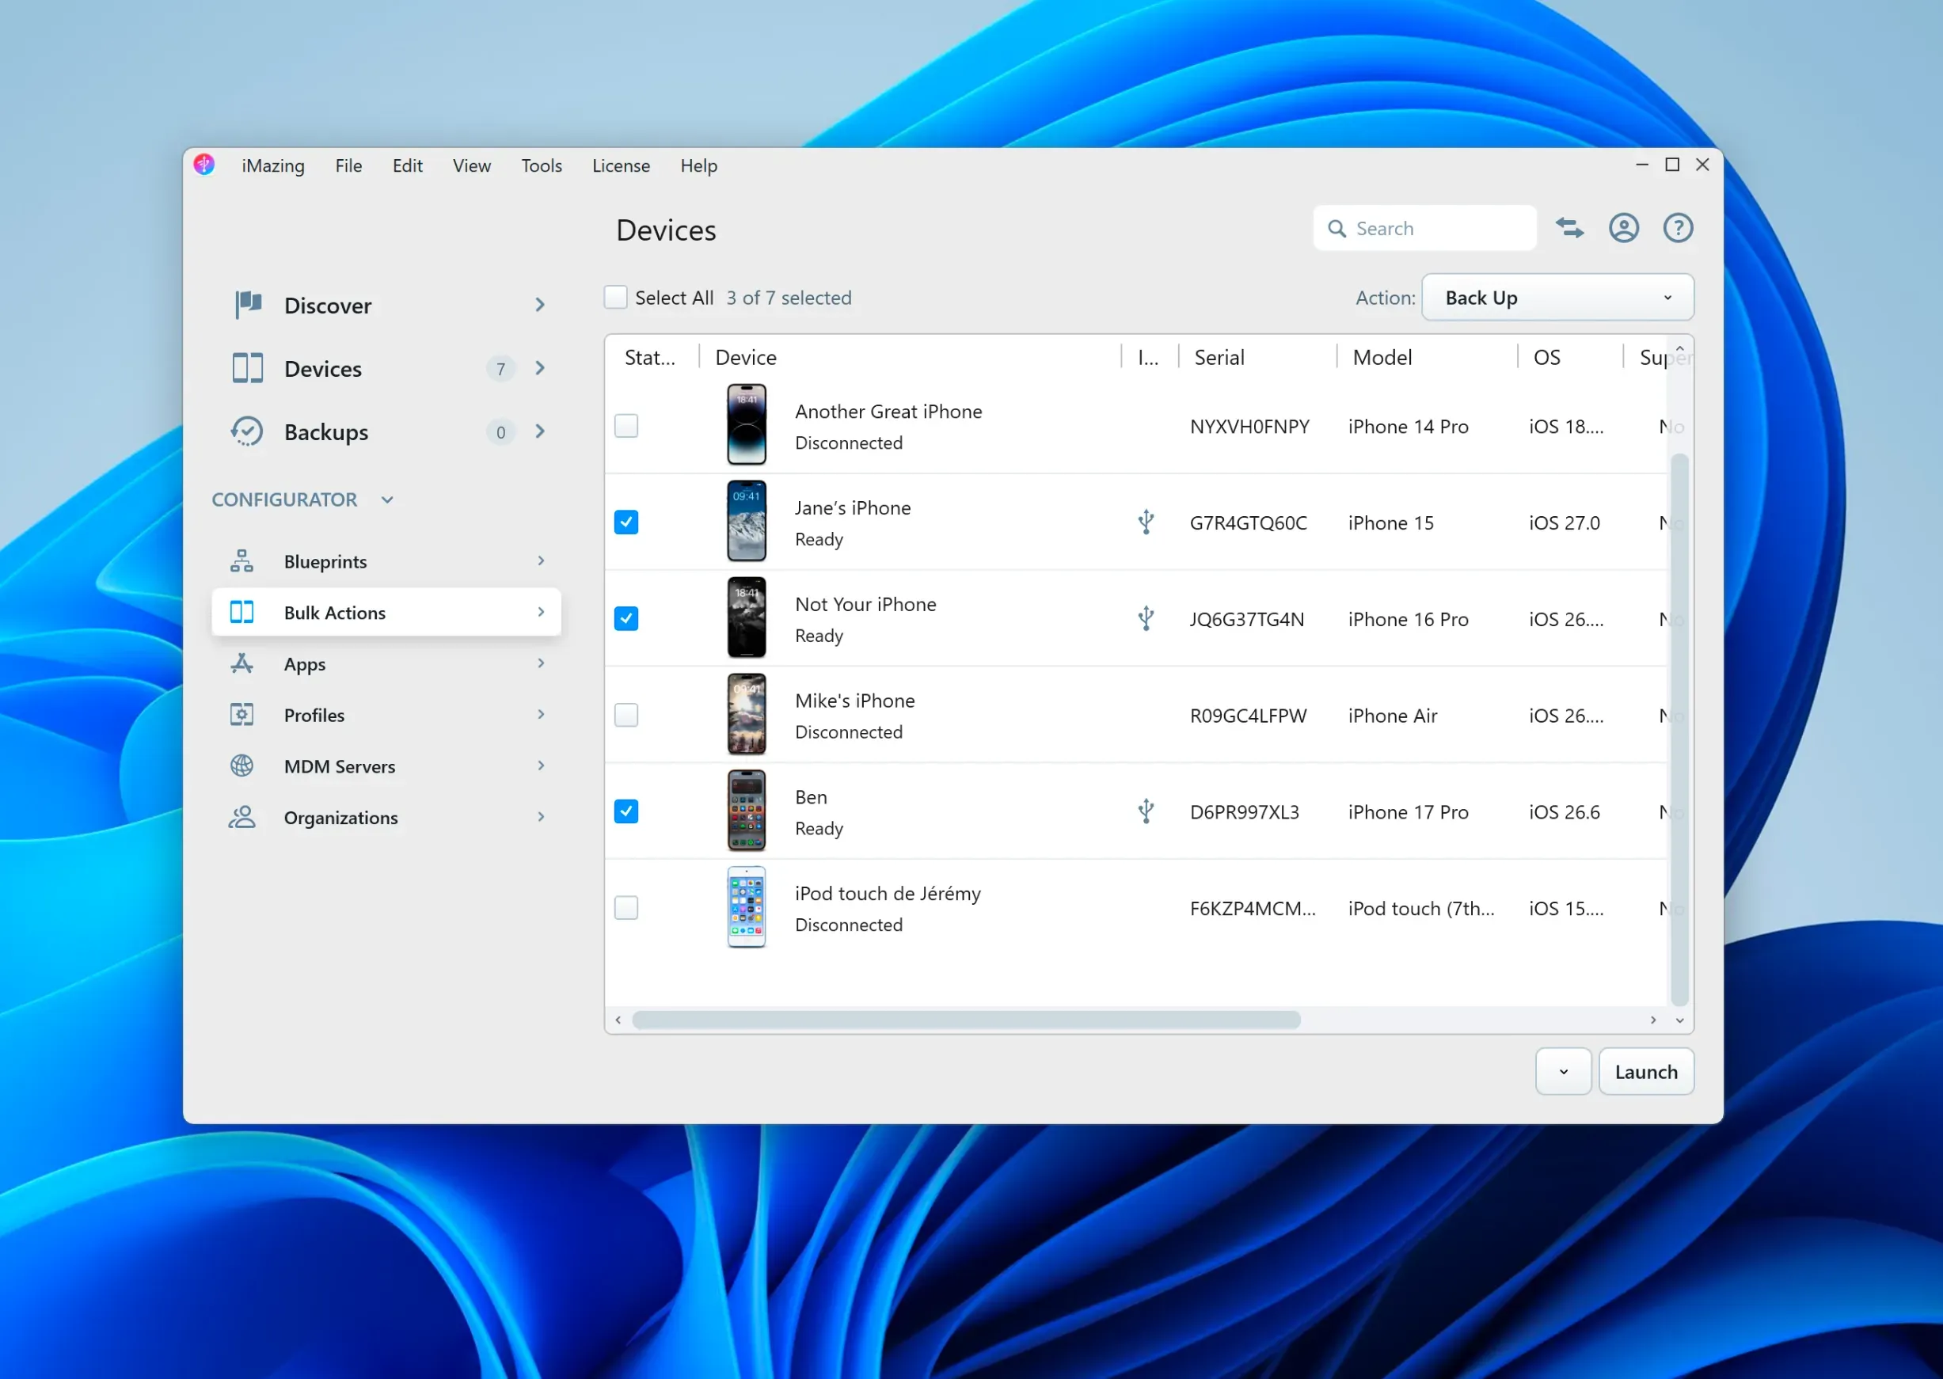Screen dimensions: 1943x1379
Task: Expand the Devices sidebar chevron
Action: pyautogui.click(x=540, y=369)
